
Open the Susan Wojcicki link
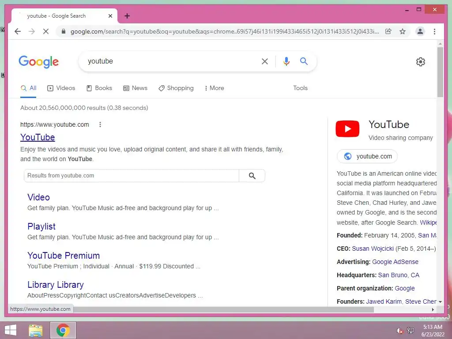(373, 249)
